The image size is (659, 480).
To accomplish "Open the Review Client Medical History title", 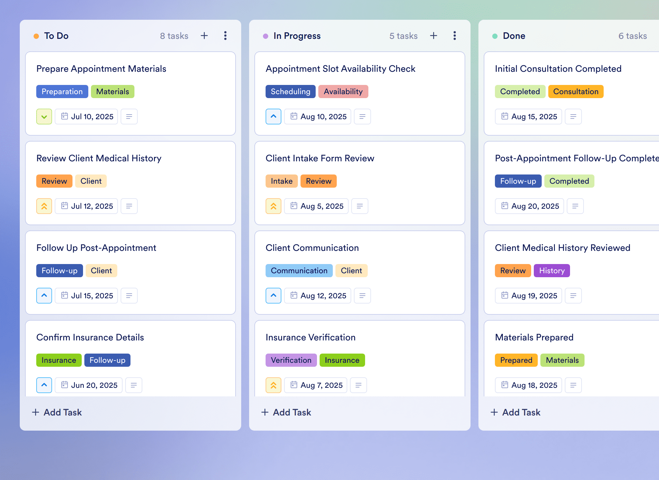I will tap(99, 158).
